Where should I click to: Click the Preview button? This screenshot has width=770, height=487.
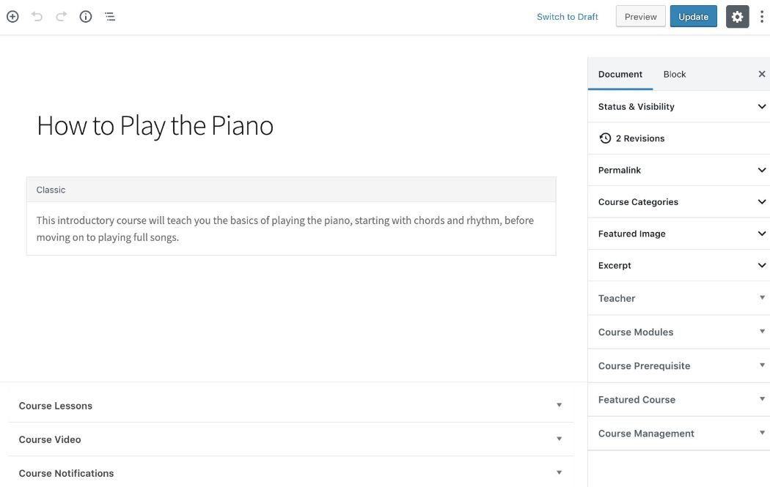click(x=641, y=17)
